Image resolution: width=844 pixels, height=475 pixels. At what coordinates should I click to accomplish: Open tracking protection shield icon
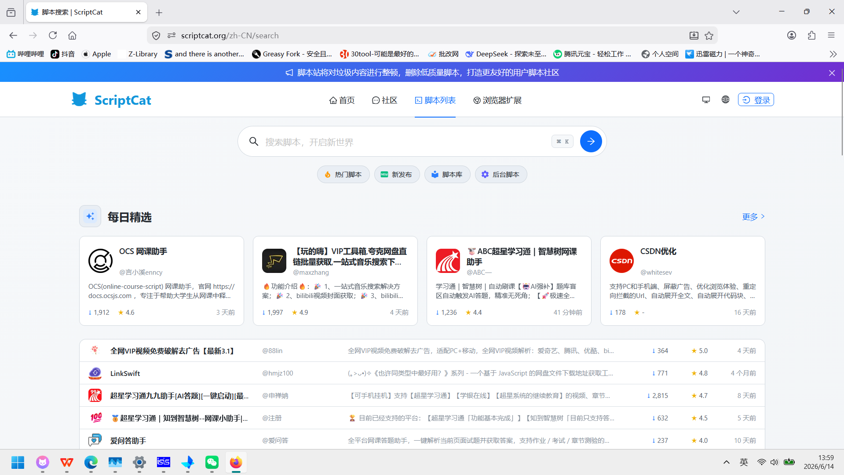coord(156,36)
